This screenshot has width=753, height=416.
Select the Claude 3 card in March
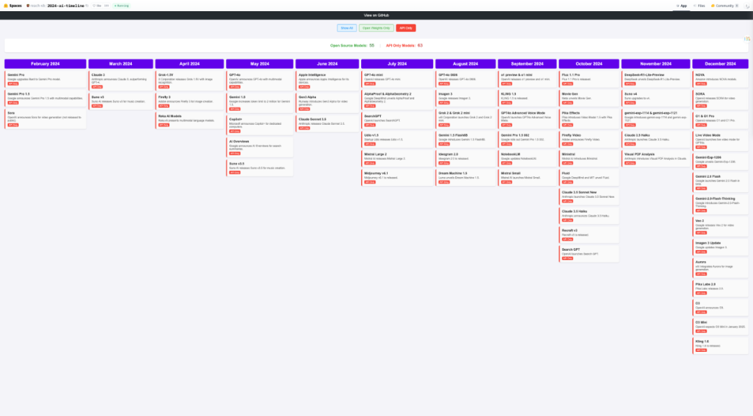click(x=121, y=81)
